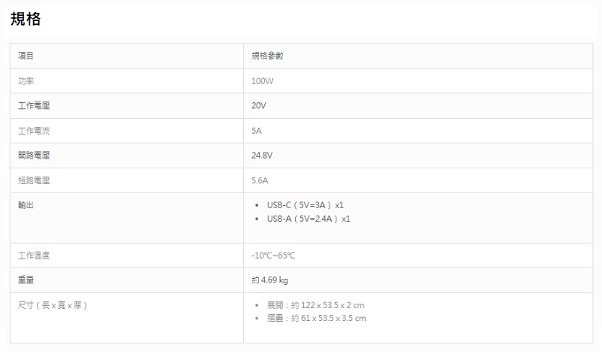The width and height of the screenshot is (602, 357).
Task: Click the 規格參數 column header
Action: click(x=267, y=56)
